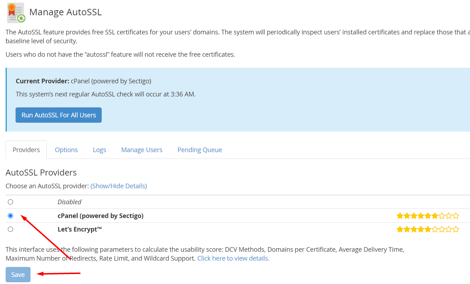Viewport: 470px width, 284px height.
Task: Go to the Manage Users tab
Action: 142,150
